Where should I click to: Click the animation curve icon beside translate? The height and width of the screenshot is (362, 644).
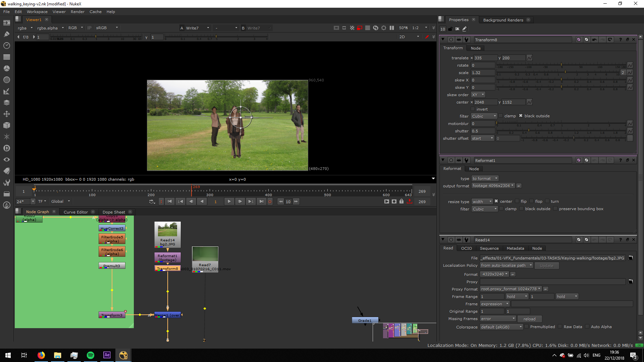529,58
